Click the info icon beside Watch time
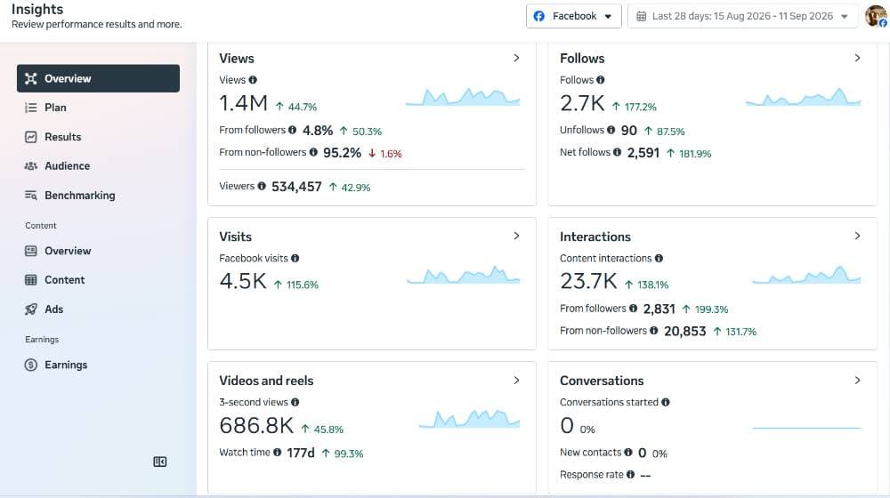The width and height of the screenshot is (890, 498). [277, 452]
